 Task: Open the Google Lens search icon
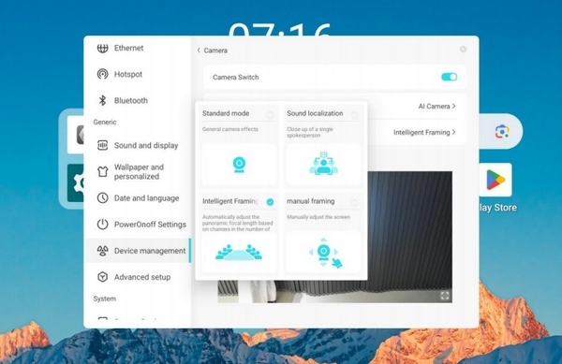coord(502,131)
